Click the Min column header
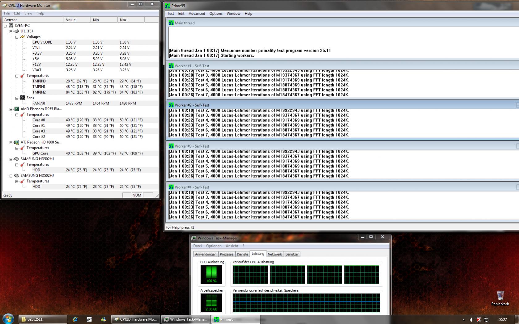 tap(104, 20)
